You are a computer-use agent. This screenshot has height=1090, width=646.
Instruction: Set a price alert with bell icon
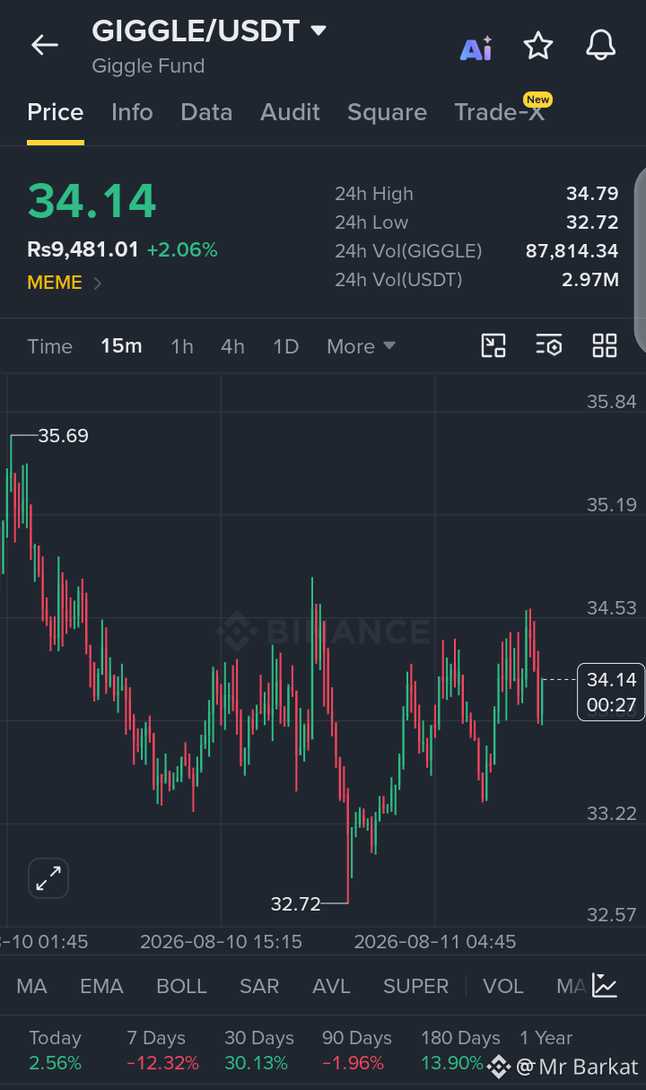[601, 45]
